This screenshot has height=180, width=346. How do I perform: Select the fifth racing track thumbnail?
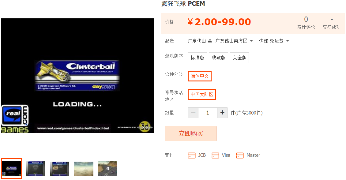click(x=108, y=169)
